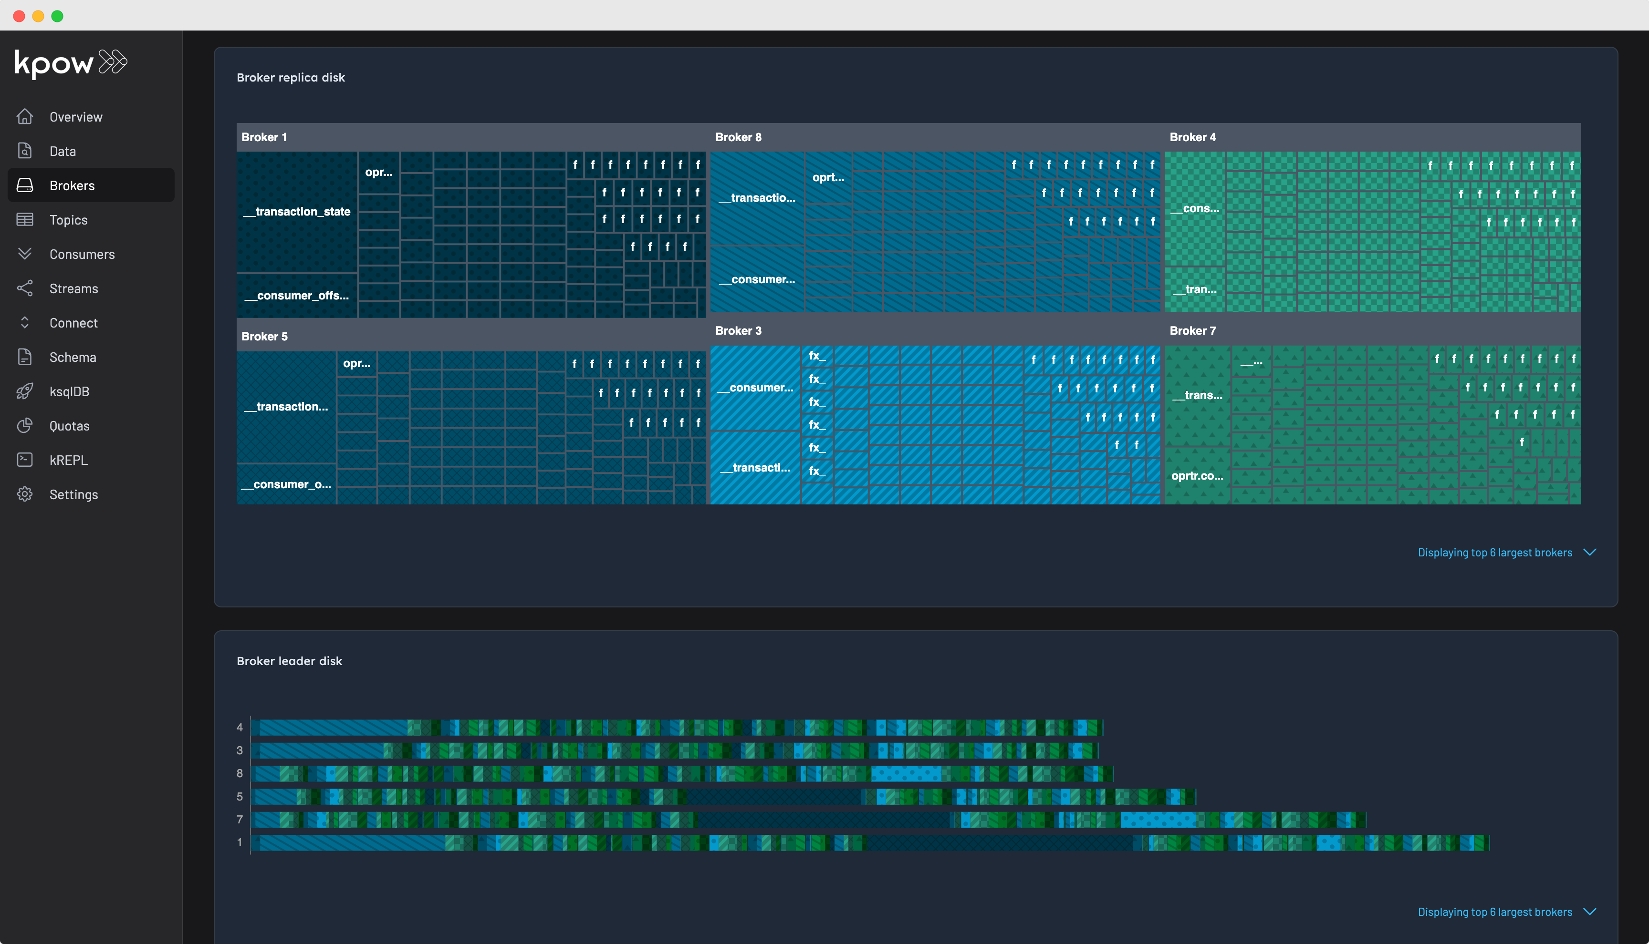1649x944 pixels.
Task: Open Settings gear icon
Action: (25, 495)
